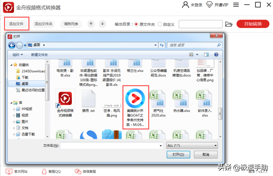The image size is (273, 176).
Task: Click the 取消 button
Action: tap(206, 155)
